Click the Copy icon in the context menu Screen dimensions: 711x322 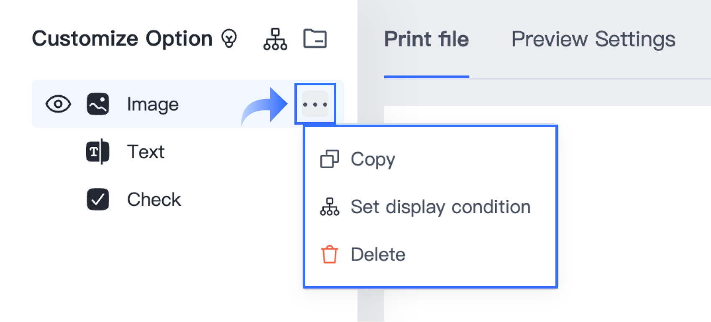point(330,159)
